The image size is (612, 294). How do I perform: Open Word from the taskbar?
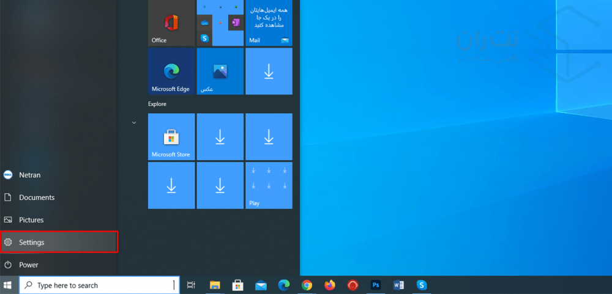(x=399, y=285)
